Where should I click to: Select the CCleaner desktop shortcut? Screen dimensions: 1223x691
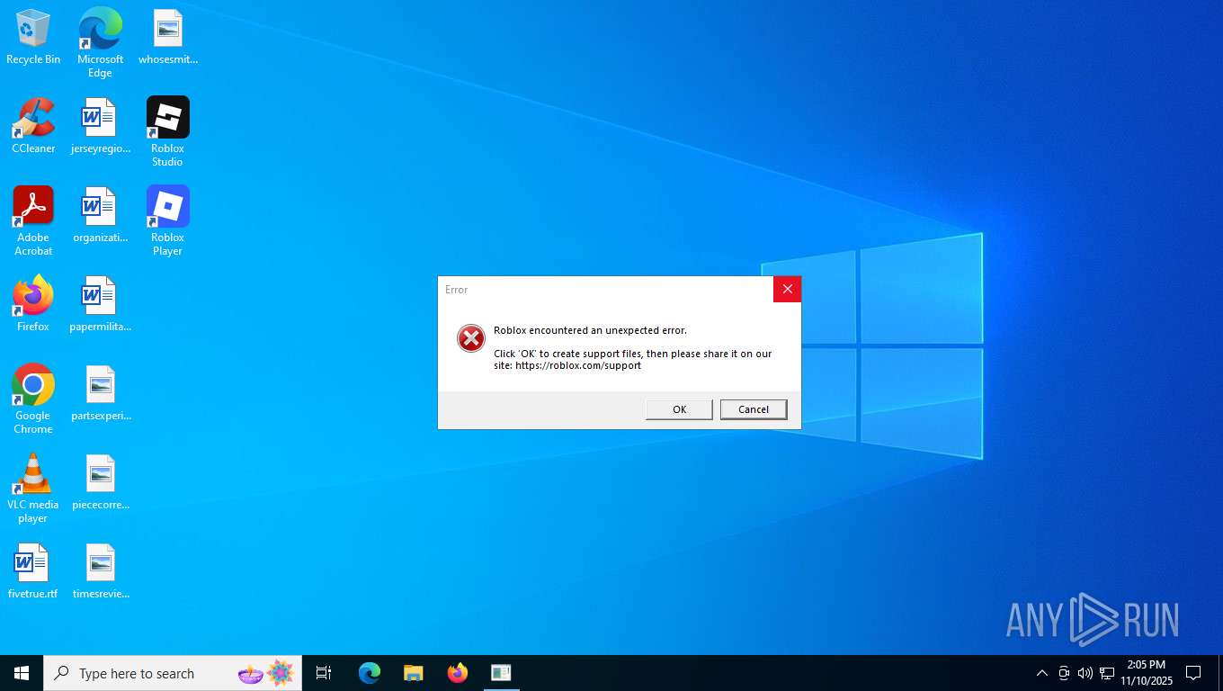click(x=33, y=126)
